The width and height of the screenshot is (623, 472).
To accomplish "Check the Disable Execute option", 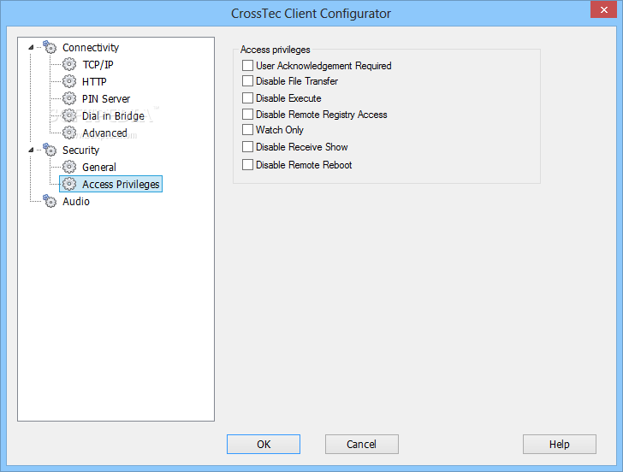I will point(247,97).
